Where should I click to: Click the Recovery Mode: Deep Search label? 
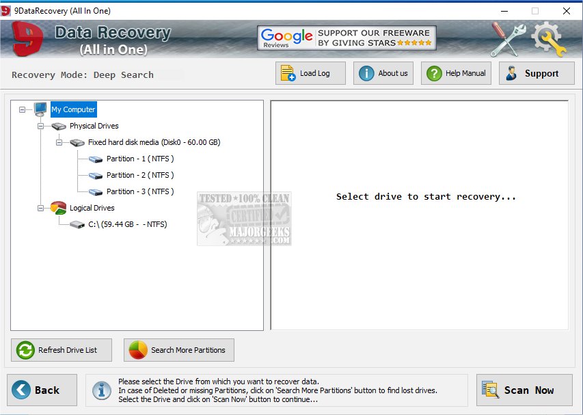pyautogui.click(x=83, y=75)
